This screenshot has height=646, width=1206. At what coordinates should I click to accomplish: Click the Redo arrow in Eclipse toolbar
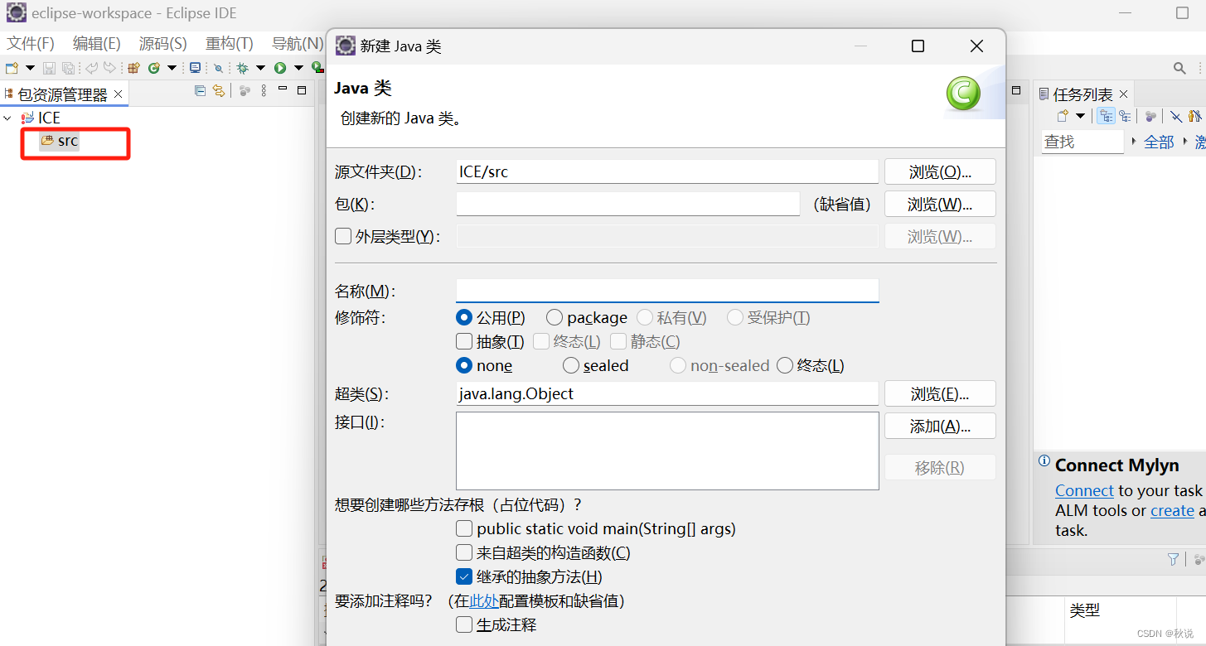pos(109,68)
